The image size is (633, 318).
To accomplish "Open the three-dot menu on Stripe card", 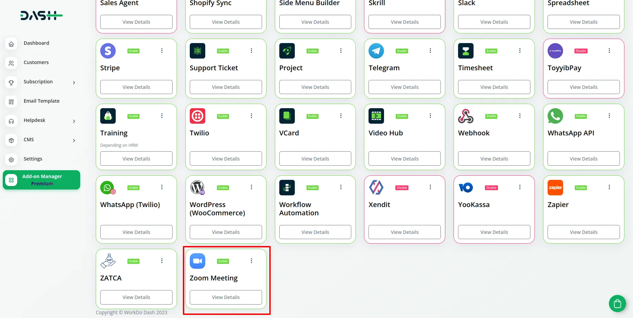I will (162, 51).
